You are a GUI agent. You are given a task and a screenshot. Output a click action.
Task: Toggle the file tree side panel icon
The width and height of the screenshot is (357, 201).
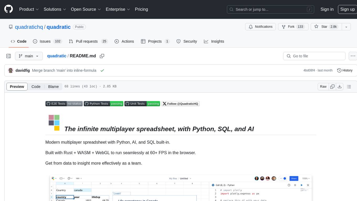[9, 56]
